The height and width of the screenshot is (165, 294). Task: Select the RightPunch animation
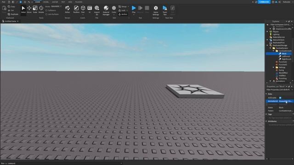286,59
